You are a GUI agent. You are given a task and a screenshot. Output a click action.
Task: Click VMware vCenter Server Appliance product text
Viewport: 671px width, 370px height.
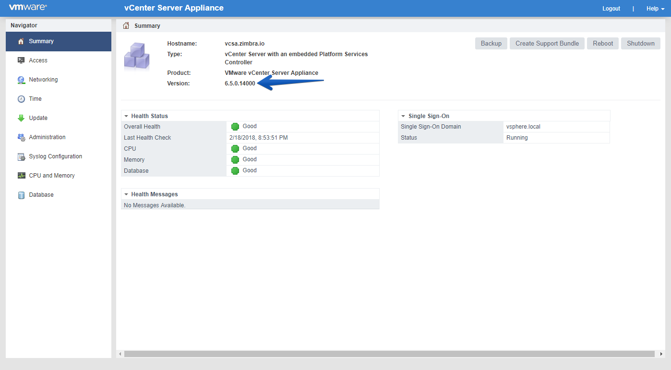coord(271,73)
